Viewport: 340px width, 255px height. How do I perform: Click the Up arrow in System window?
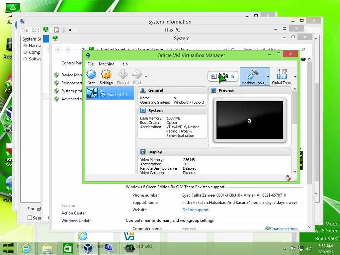[83, 49]
